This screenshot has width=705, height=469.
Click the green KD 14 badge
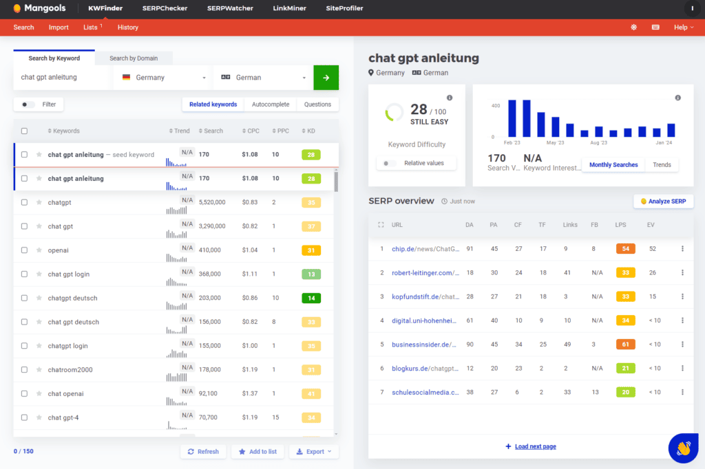point(311,298)
